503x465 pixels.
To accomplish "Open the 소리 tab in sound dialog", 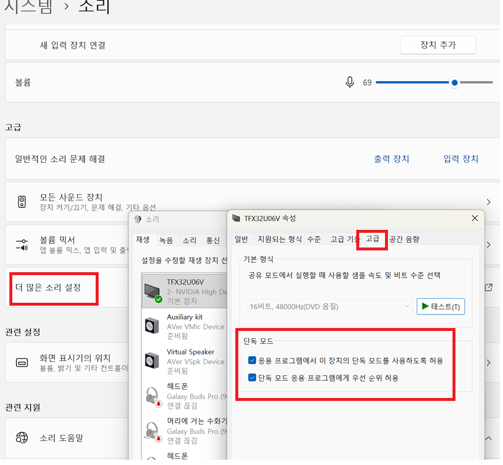I will pyautogui.click(x=190, y=242).
